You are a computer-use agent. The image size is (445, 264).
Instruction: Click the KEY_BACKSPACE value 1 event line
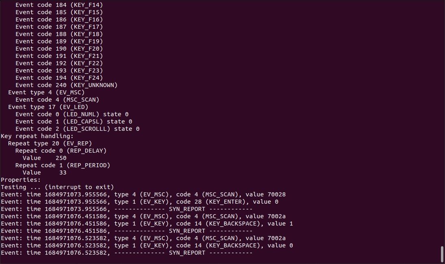coord(147,224)
